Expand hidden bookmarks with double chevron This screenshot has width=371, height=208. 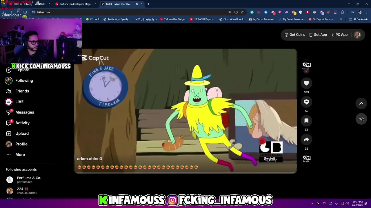[x=341, y=19]
